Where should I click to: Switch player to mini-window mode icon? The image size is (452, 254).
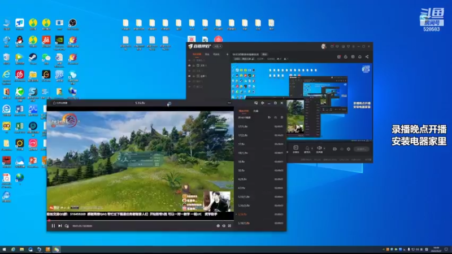coord(256,103)
